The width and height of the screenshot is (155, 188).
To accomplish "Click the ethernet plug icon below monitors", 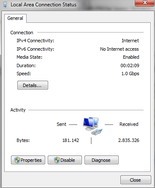I will [97, 132].
